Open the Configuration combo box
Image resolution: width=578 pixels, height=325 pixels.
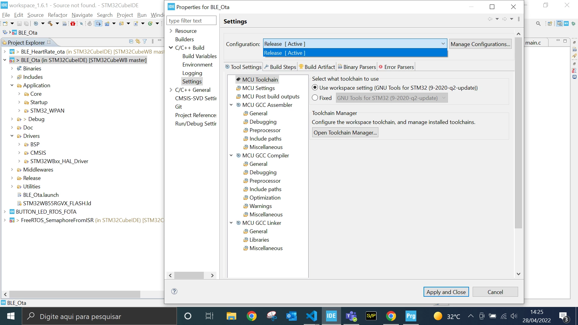355,44
